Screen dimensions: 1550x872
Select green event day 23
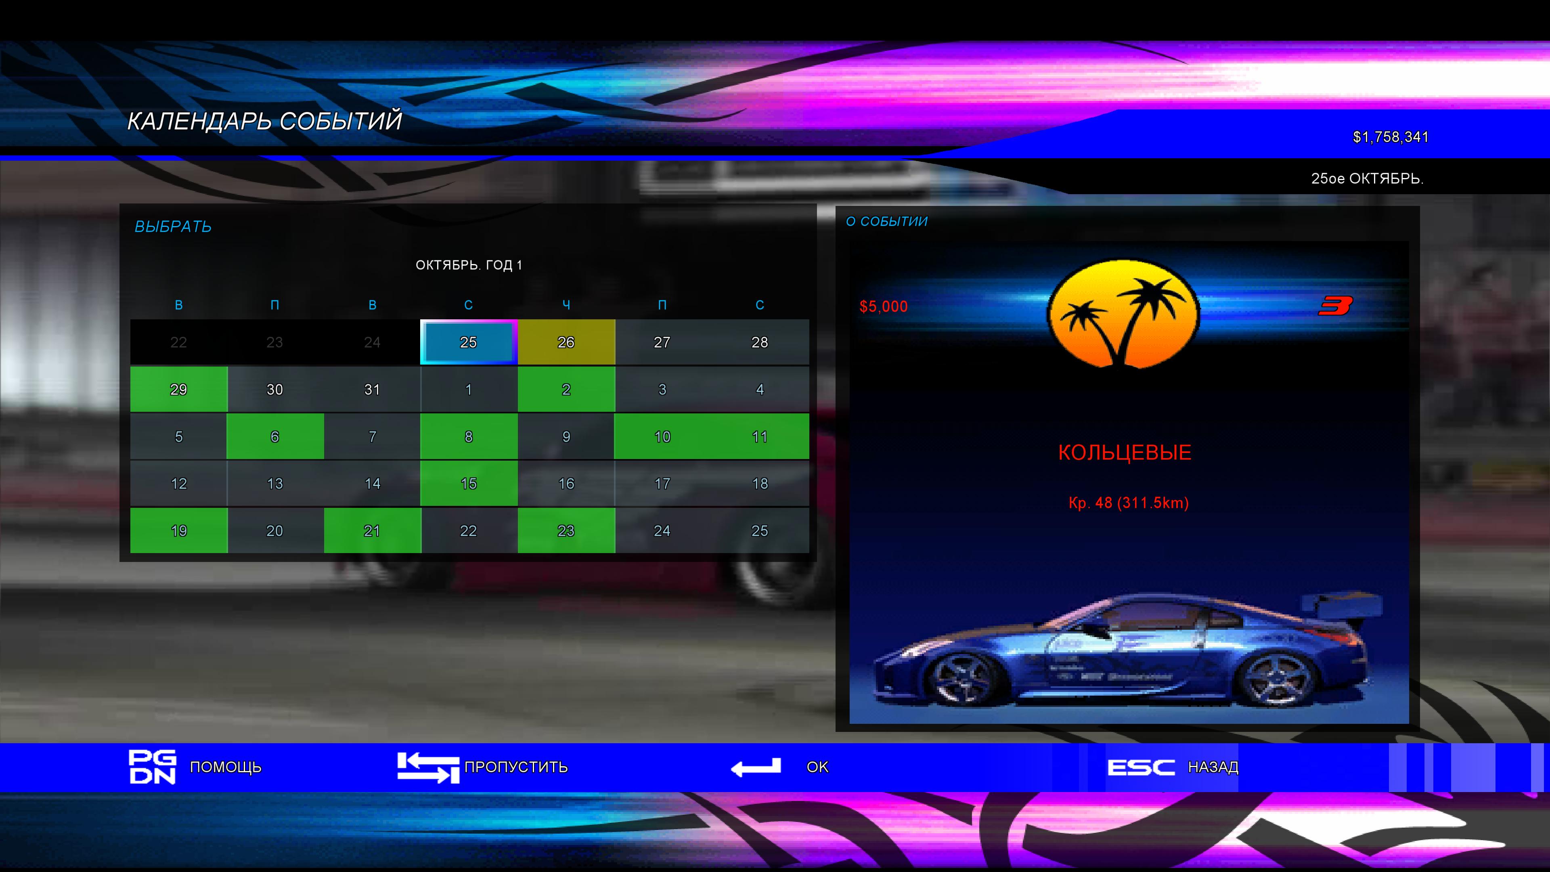[x=566, y=530]
